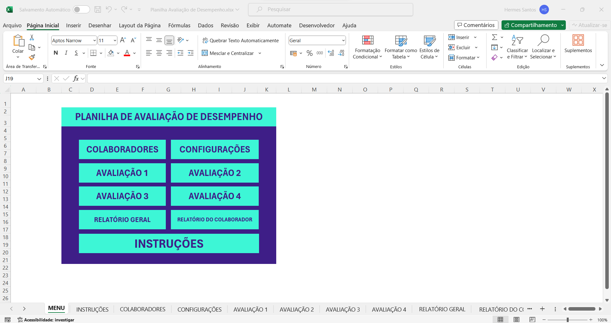Screen dimensions: 611x323
Task: Open the font name Aptos Narrow dropdown
Action: [x=95, y=40]
